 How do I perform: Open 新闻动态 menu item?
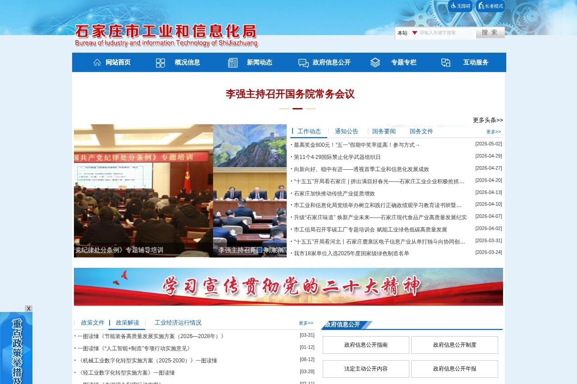pos(260,63)
